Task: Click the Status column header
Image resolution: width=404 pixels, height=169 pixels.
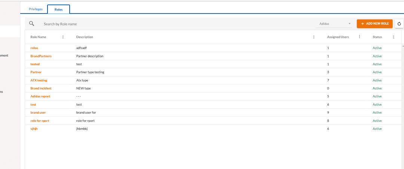Action: 377,37
